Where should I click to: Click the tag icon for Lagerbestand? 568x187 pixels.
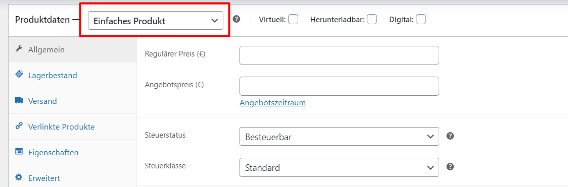[19, 75]
